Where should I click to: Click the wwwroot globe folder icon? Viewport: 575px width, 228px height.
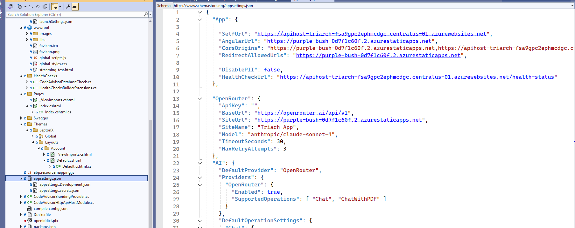[x=30, y=28]
